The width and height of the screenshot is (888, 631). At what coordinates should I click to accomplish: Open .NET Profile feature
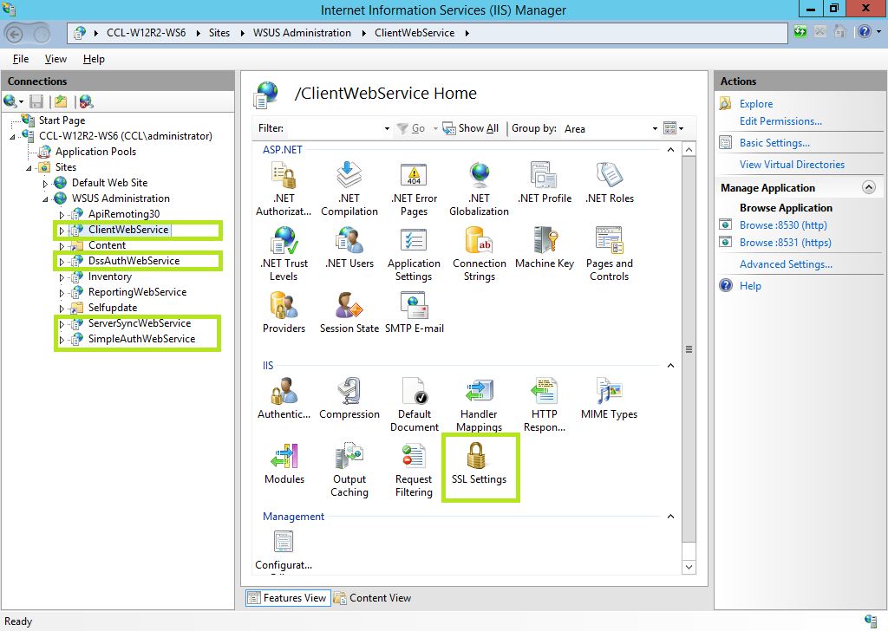point(545,182)
